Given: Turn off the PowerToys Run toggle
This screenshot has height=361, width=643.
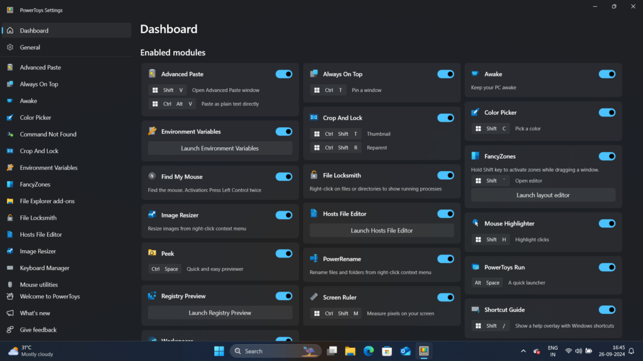Looking at the screenshot, I should pos(607,267).
